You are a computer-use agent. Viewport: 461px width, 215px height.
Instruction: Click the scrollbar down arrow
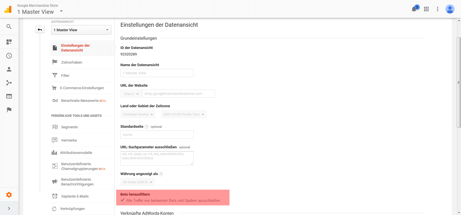coord(459,213)
